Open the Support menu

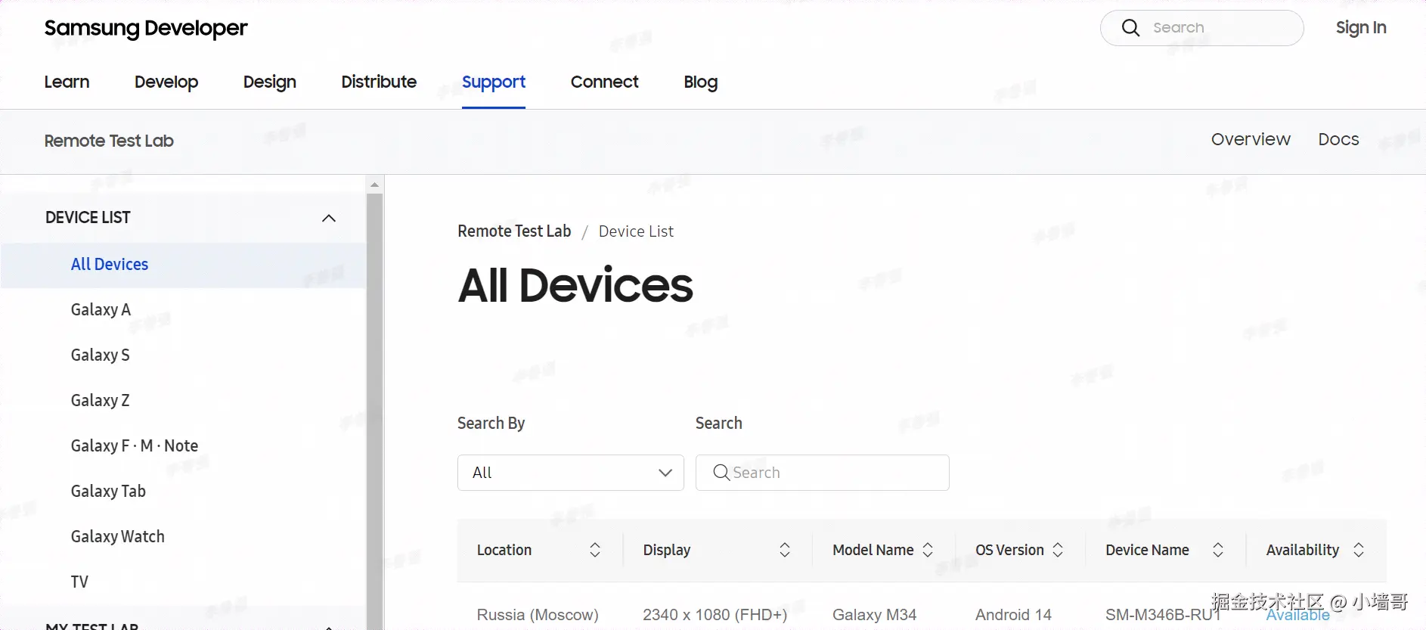[494, 82]
